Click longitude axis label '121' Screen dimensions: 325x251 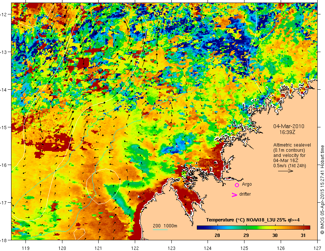(x=99, y=248)
